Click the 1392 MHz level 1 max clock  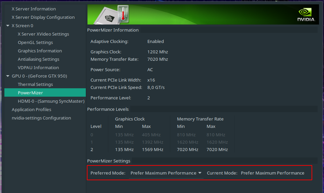point(152,142)
